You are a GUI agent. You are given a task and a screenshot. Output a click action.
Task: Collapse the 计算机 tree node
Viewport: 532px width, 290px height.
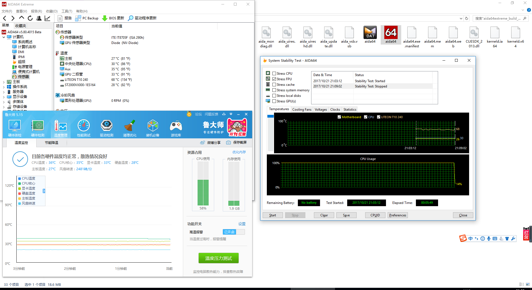click(4, 37)
